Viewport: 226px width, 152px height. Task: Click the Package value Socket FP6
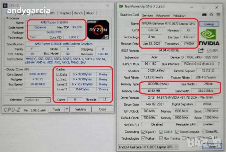click(54, 32)
